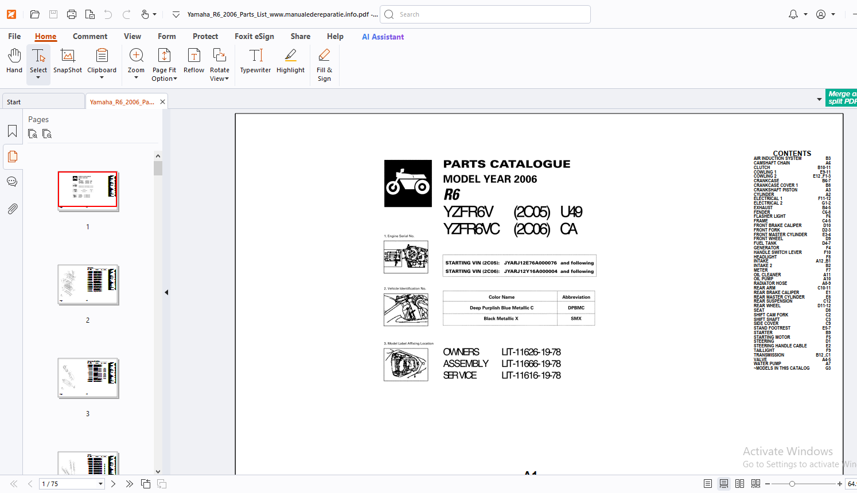Screen dimensions: 857x493
Task: Activate the Select tool
Action: pos(38,61)
